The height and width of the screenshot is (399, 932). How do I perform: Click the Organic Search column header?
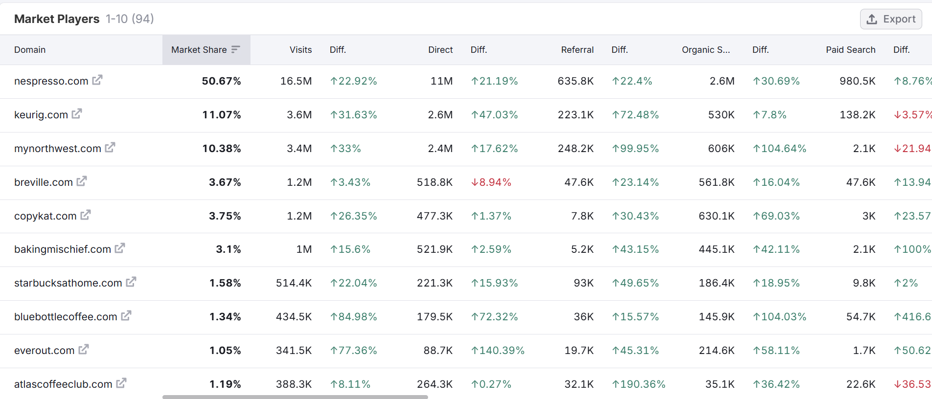click(x=705, y=50)
